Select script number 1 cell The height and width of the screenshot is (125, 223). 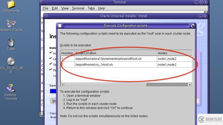67,59
